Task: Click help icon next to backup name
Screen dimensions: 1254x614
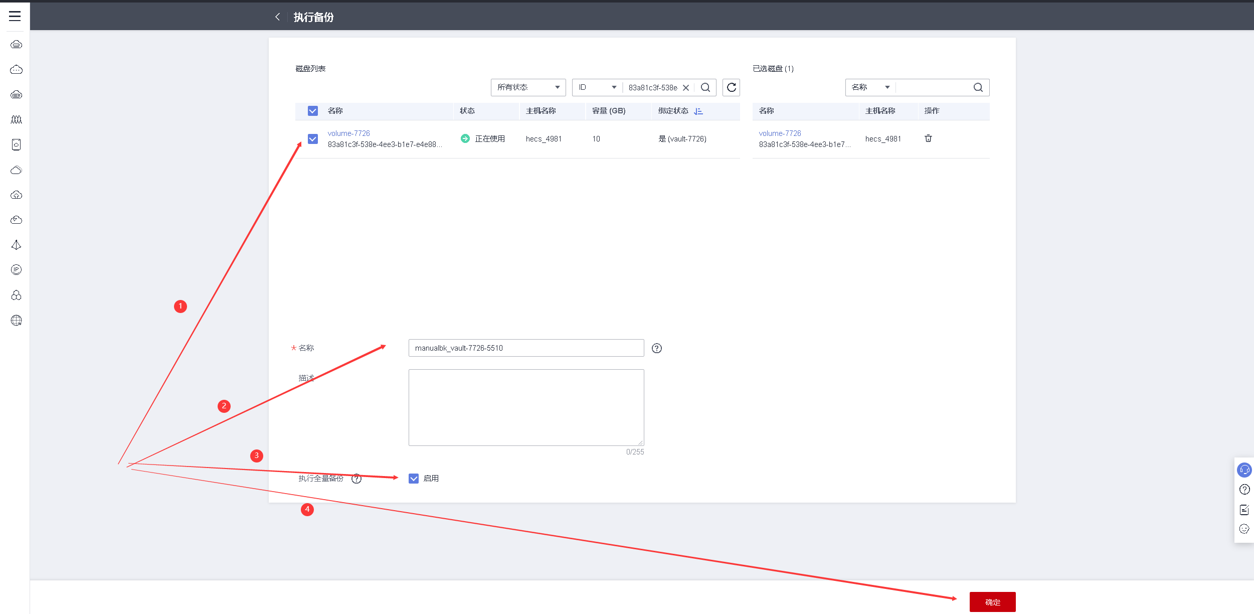Action: 656,348
